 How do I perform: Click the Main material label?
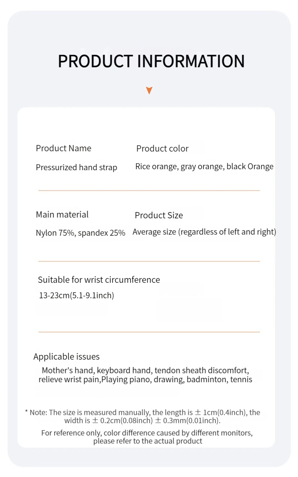(x=62, y=215)
